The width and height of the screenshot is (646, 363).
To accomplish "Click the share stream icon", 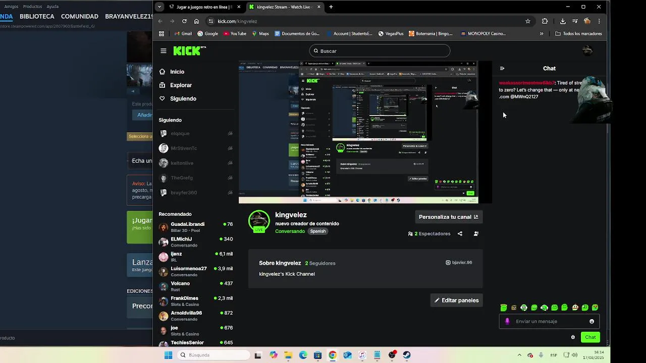I will coord(460,234).
